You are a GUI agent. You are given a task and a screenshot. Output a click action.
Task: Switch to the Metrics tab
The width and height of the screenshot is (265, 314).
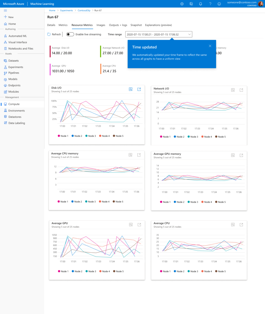(x=63, y=25)
